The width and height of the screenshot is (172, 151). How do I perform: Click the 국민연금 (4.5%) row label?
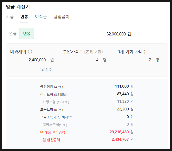[51, 87]
